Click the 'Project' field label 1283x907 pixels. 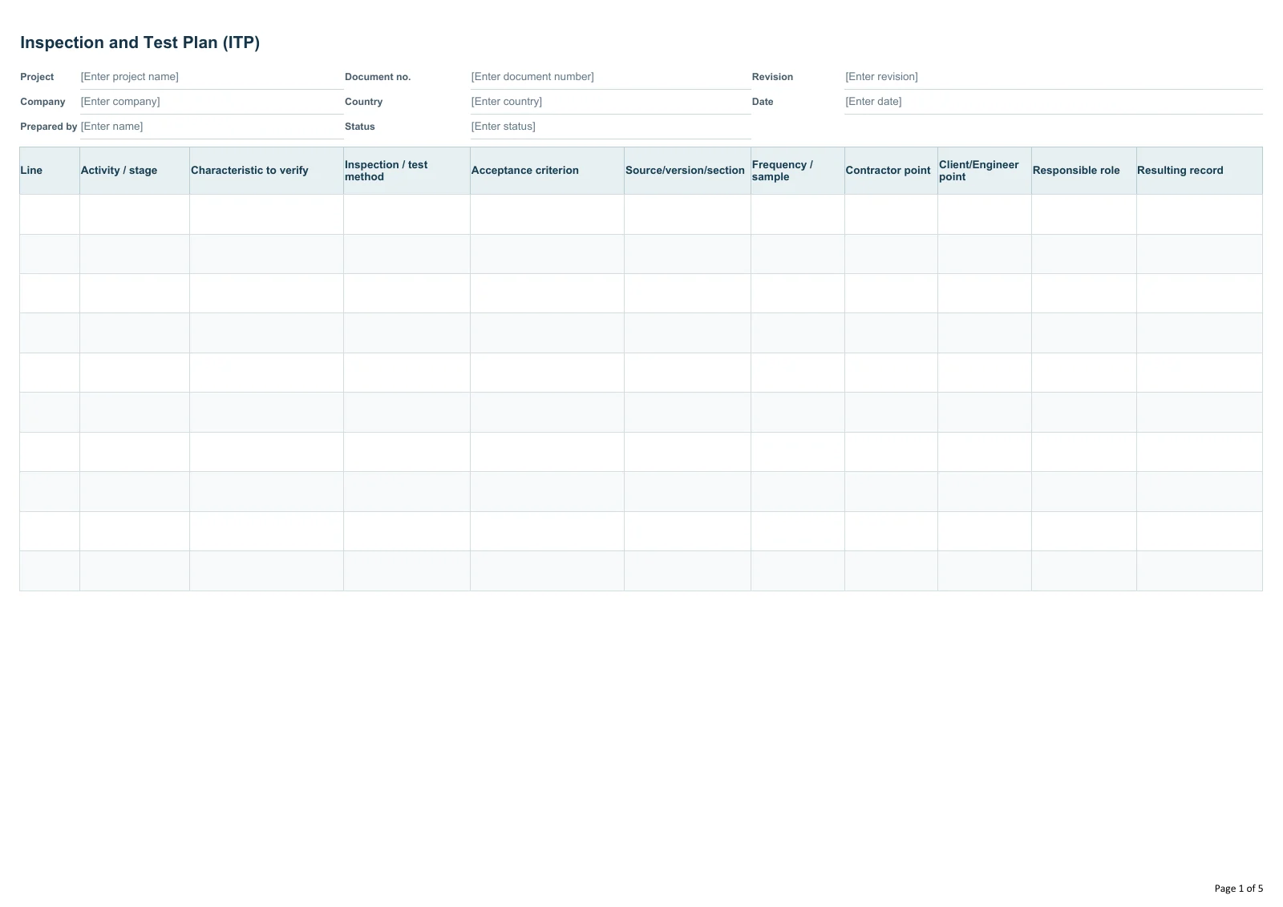(x=37, y=77)
